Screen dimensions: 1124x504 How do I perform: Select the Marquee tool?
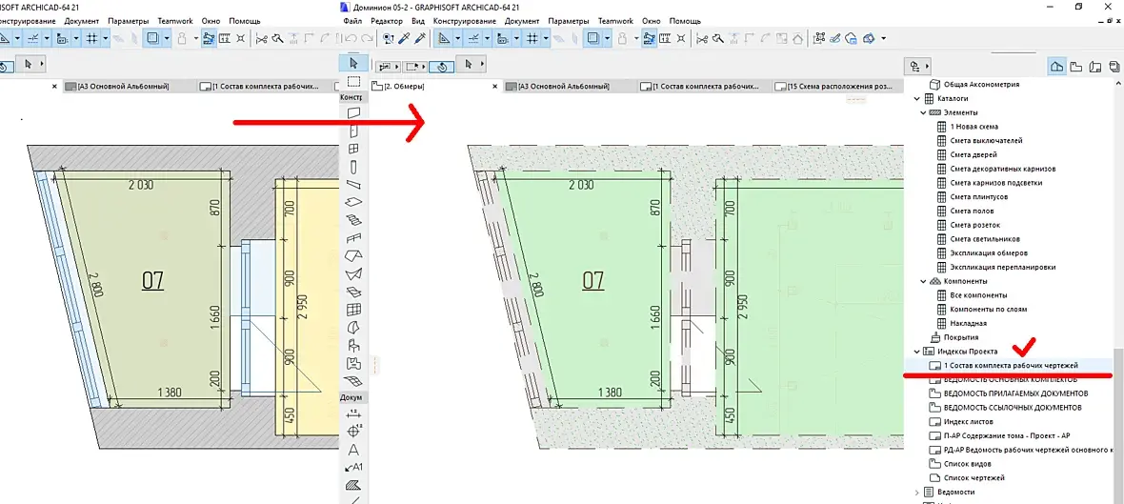coord(352,82)
